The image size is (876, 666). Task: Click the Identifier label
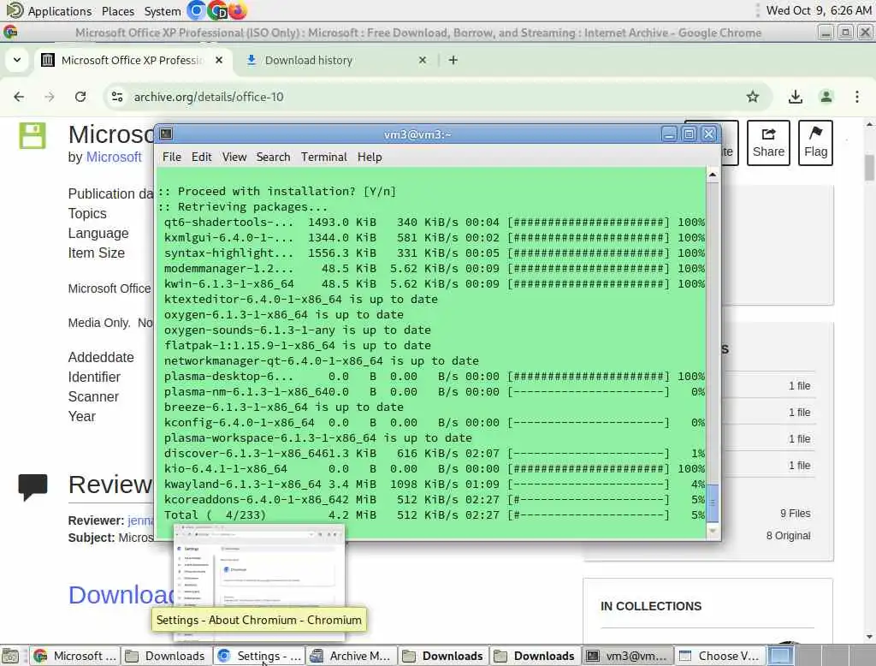click(x=94, y=377)
